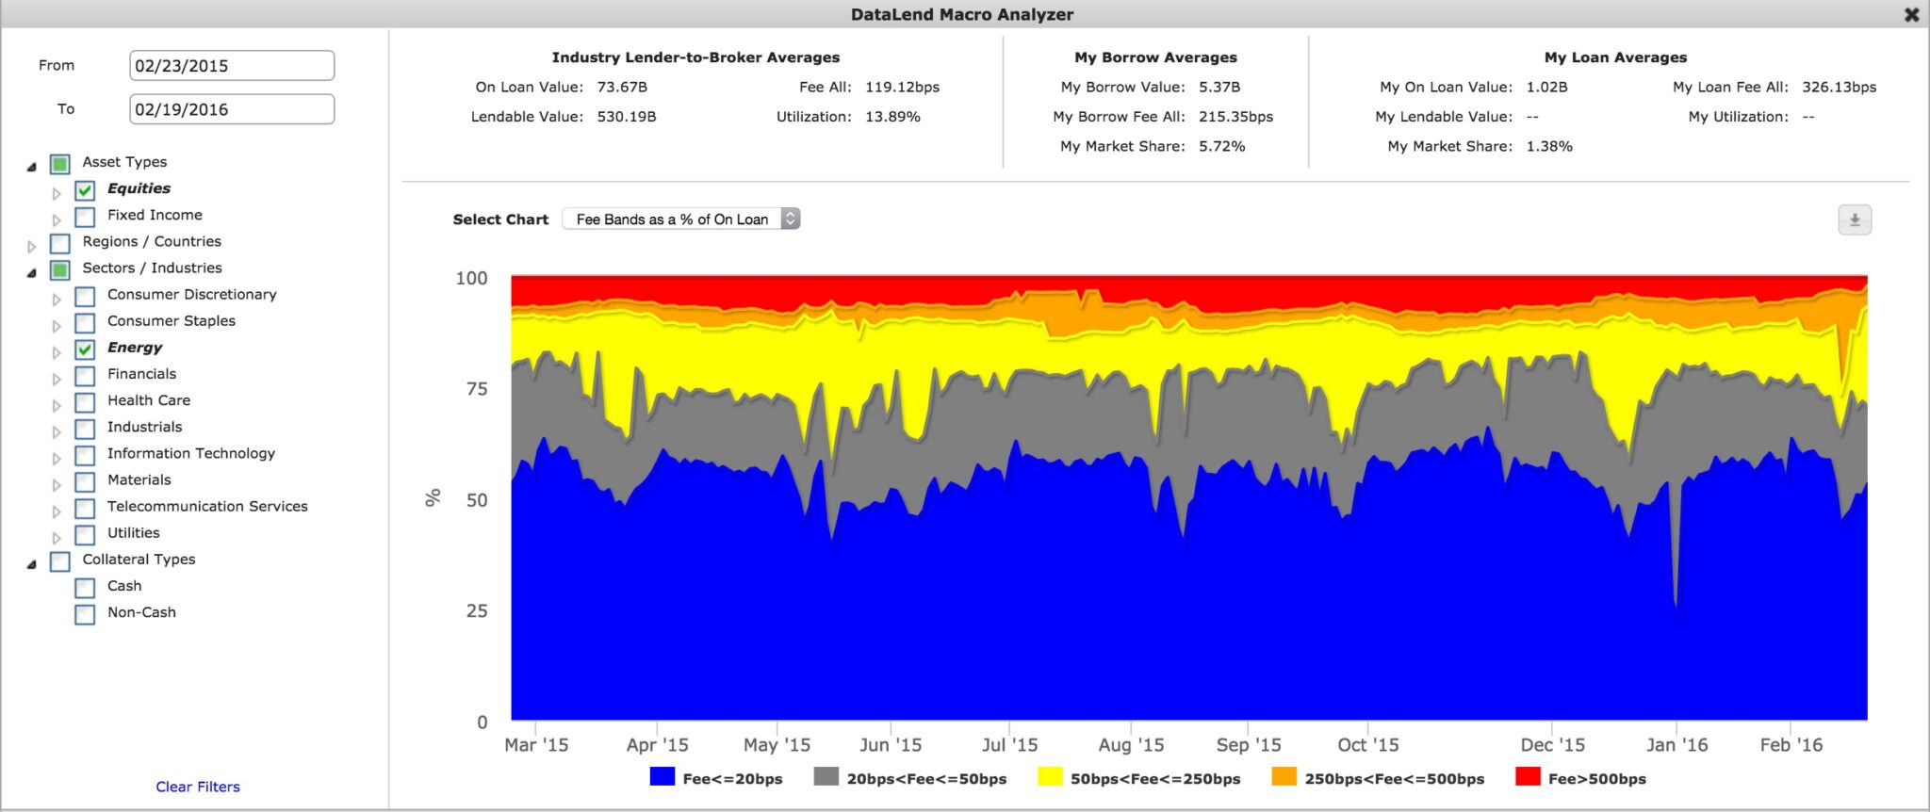Expand the Equities tree node
The width and height of the screenshot is (1930, 812).
coord(57,193)
